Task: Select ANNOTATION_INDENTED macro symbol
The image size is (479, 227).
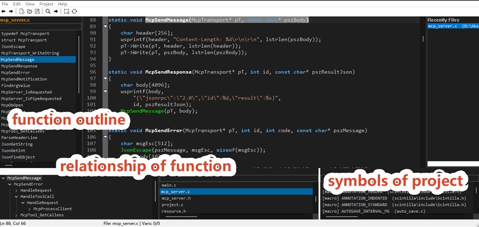Action: coord(394,198)
